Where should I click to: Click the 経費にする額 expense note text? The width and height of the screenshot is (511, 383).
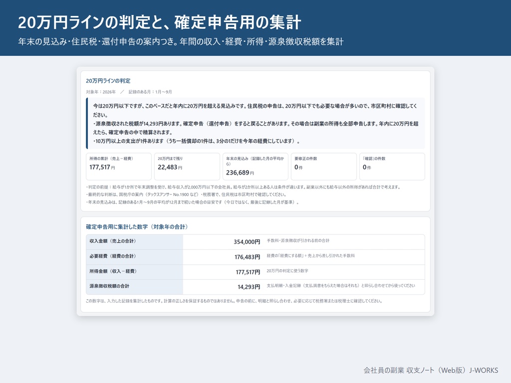(310, 256)
